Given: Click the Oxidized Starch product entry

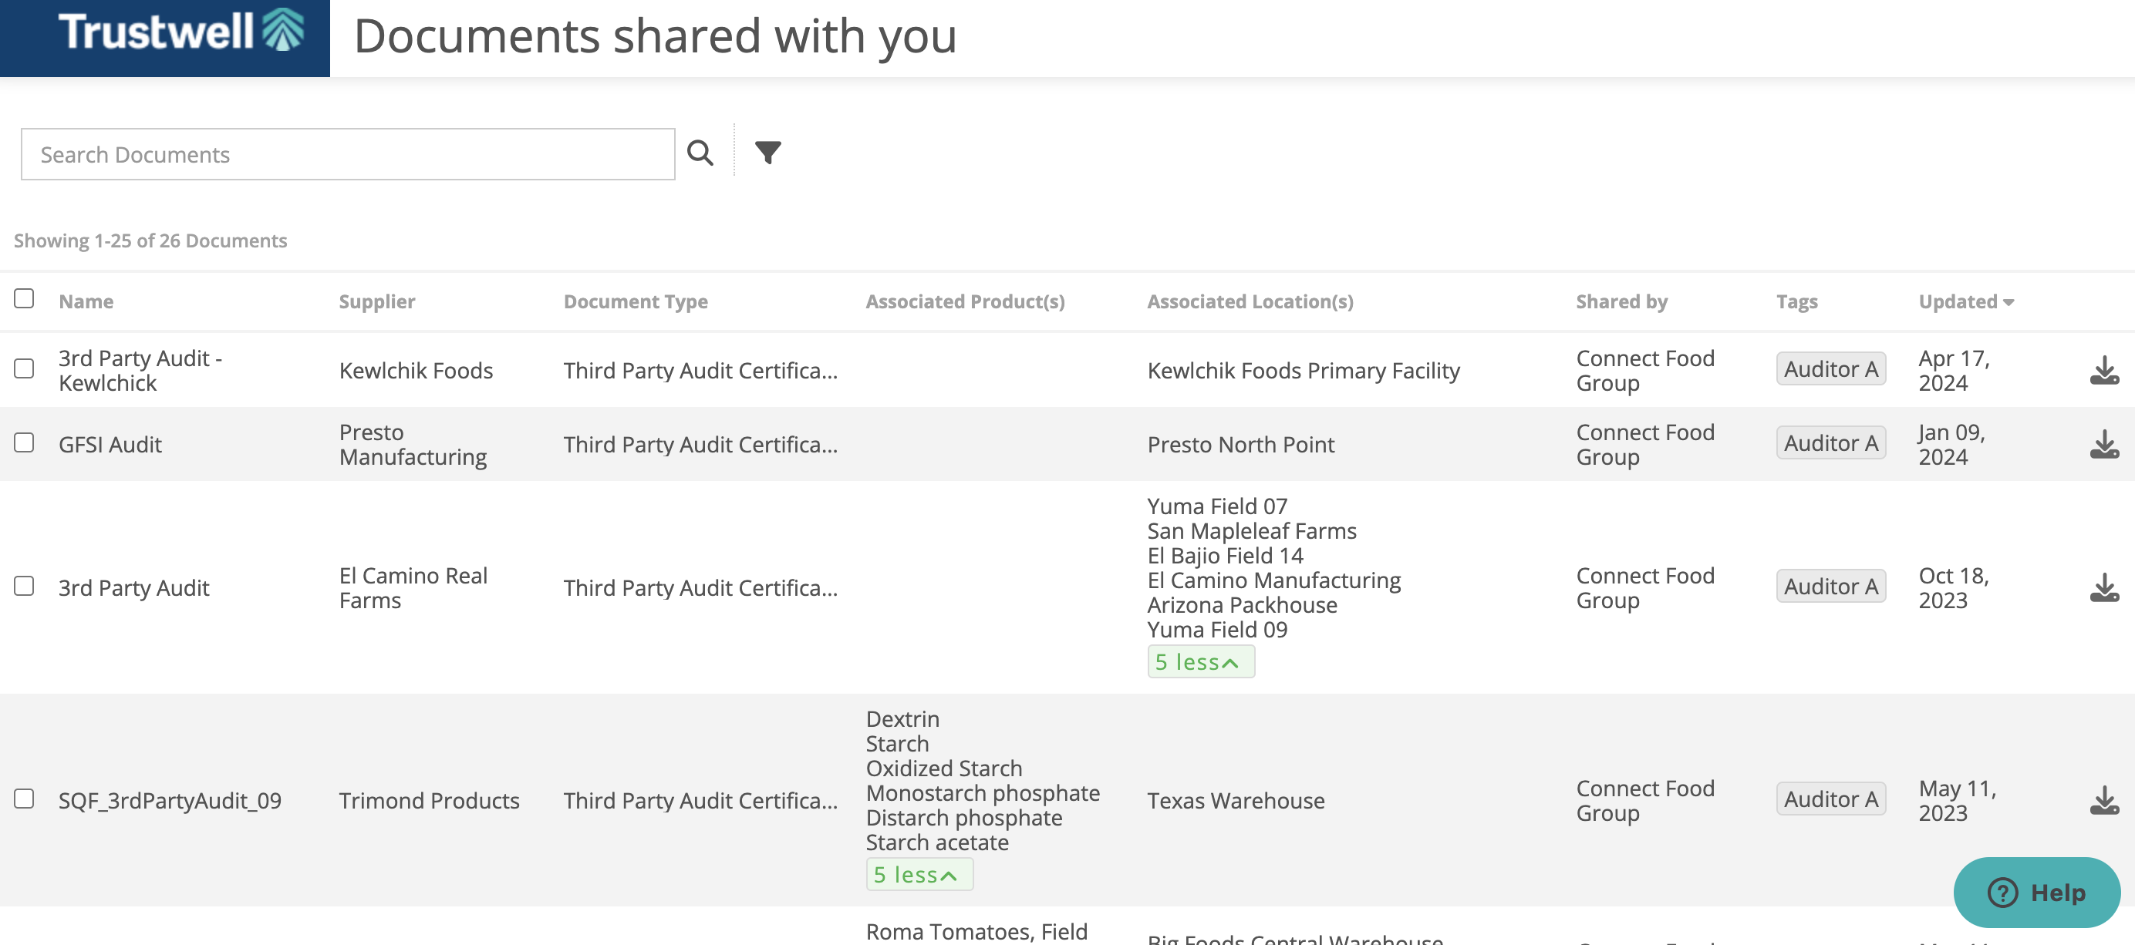Looking at the screenshot, I should pyautogui.click(x=944, y=768).
